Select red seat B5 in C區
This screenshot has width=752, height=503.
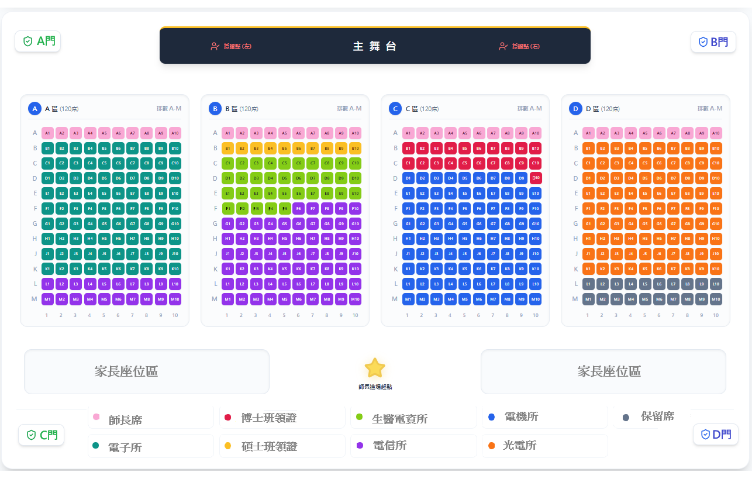(464, 149)
